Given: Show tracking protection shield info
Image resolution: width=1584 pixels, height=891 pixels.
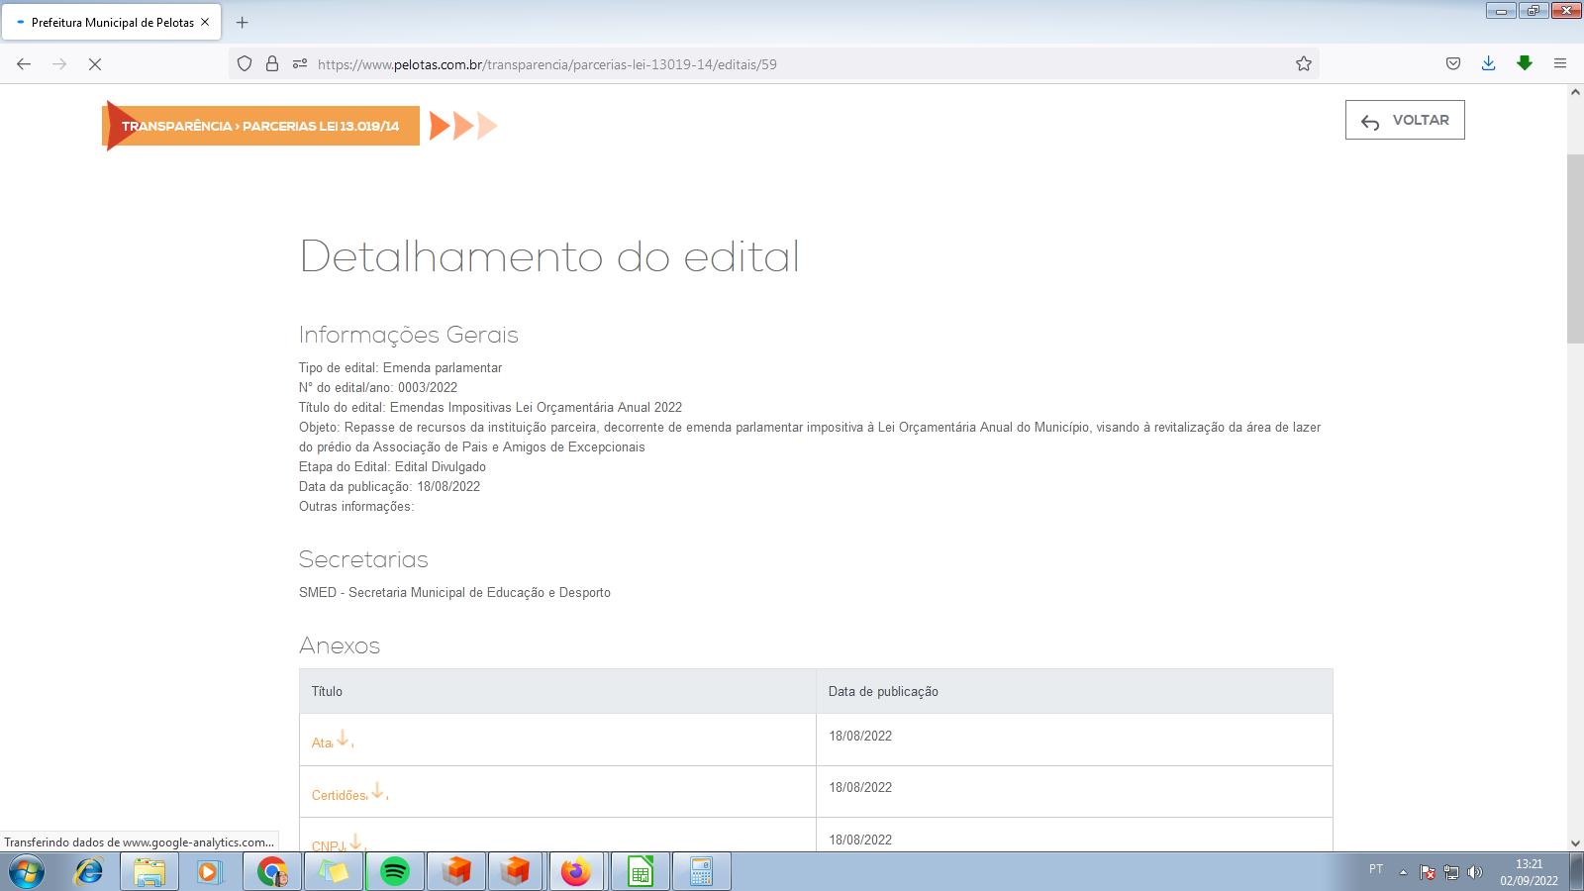Looking at the screenshot, I should 245,64.
